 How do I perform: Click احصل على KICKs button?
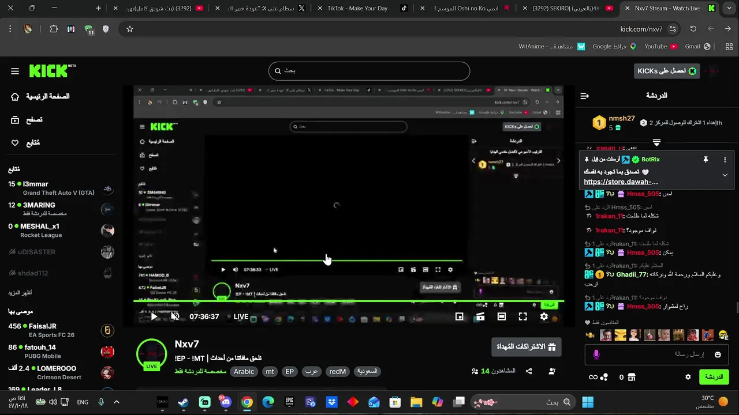coord(667,71)
